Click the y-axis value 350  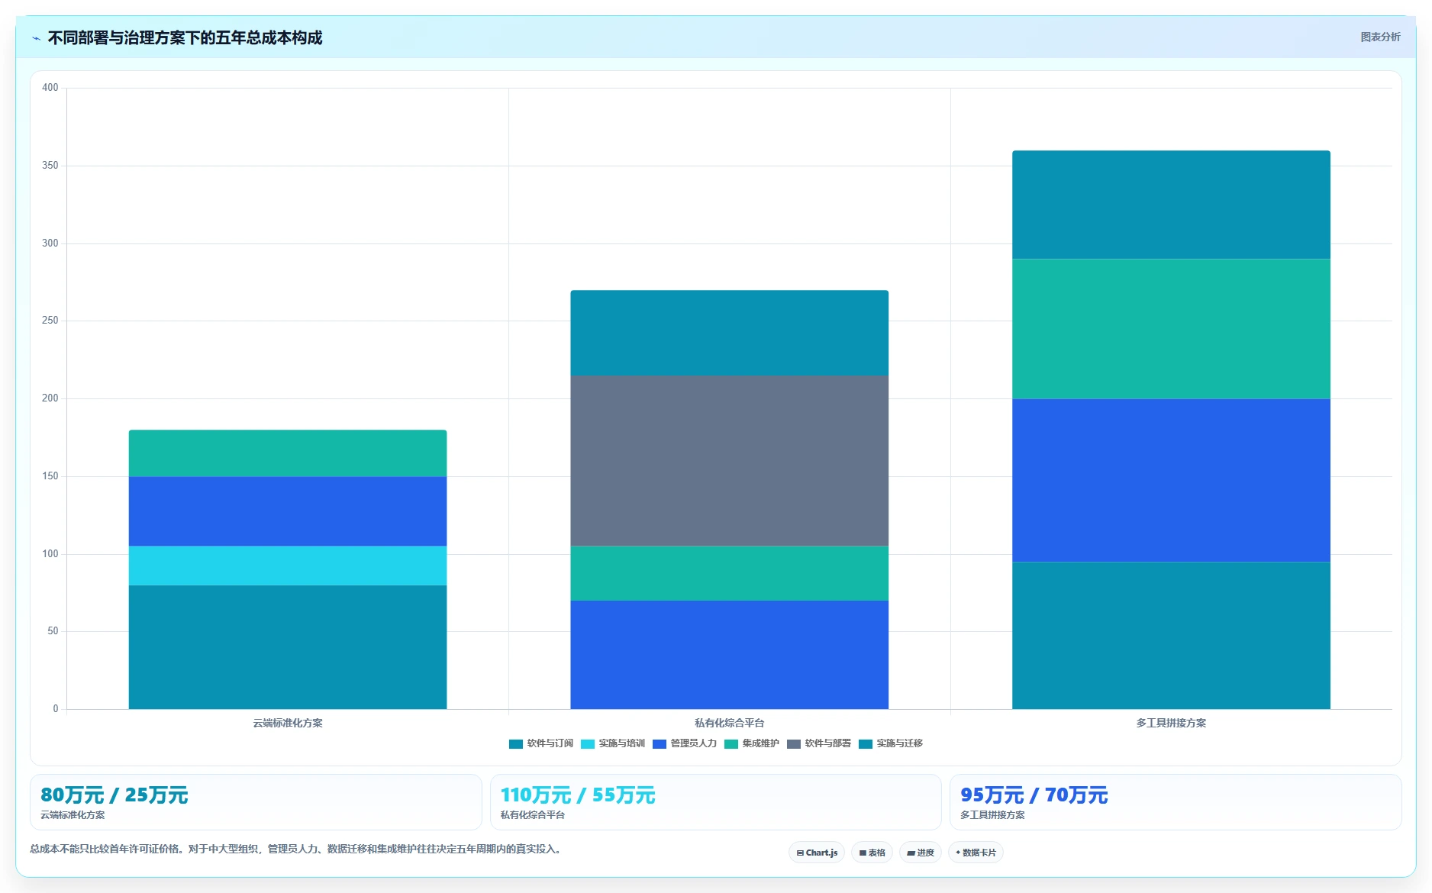tap(50, 166)
